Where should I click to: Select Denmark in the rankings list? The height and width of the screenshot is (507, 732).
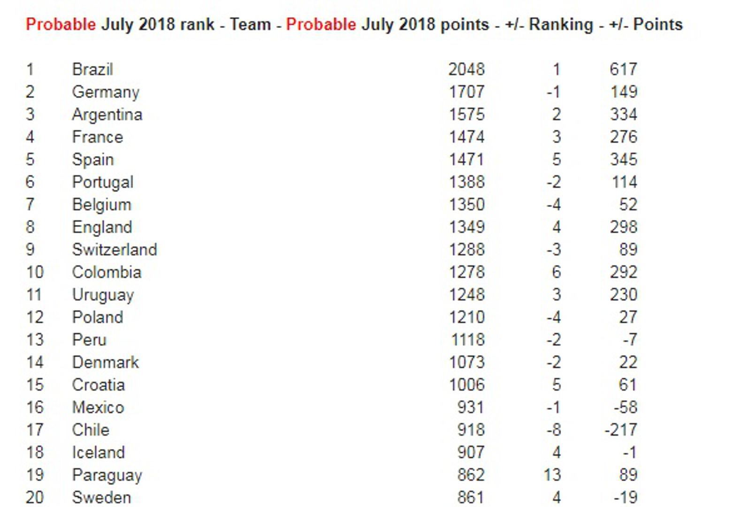pos(106,362)
